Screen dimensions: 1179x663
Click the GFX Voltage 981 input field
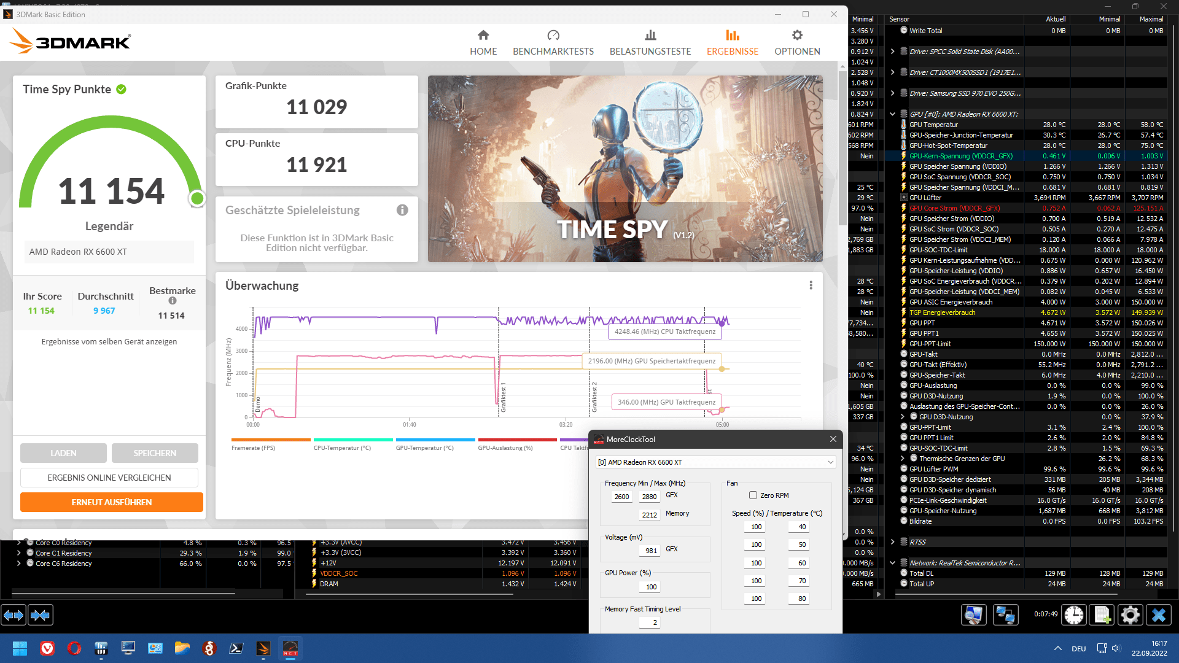pyautogui.click(x=651, y=551)
